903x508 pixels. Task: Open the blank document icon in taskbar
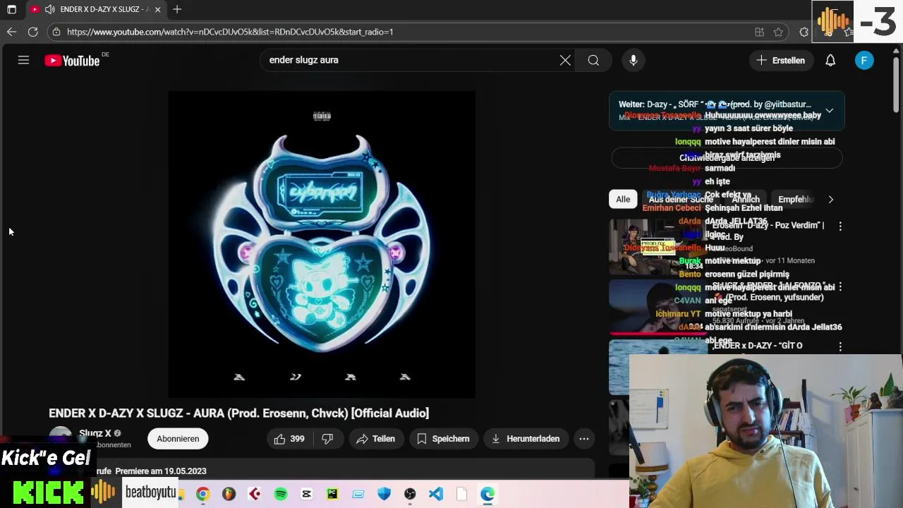tap(461, 494)
